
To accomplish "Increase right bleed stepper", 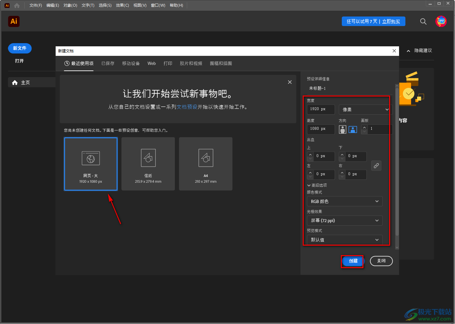I will coord(342,173).
